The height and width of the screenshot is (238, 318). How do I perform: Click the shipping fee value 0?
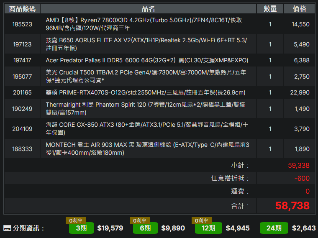tap(308, 191)
